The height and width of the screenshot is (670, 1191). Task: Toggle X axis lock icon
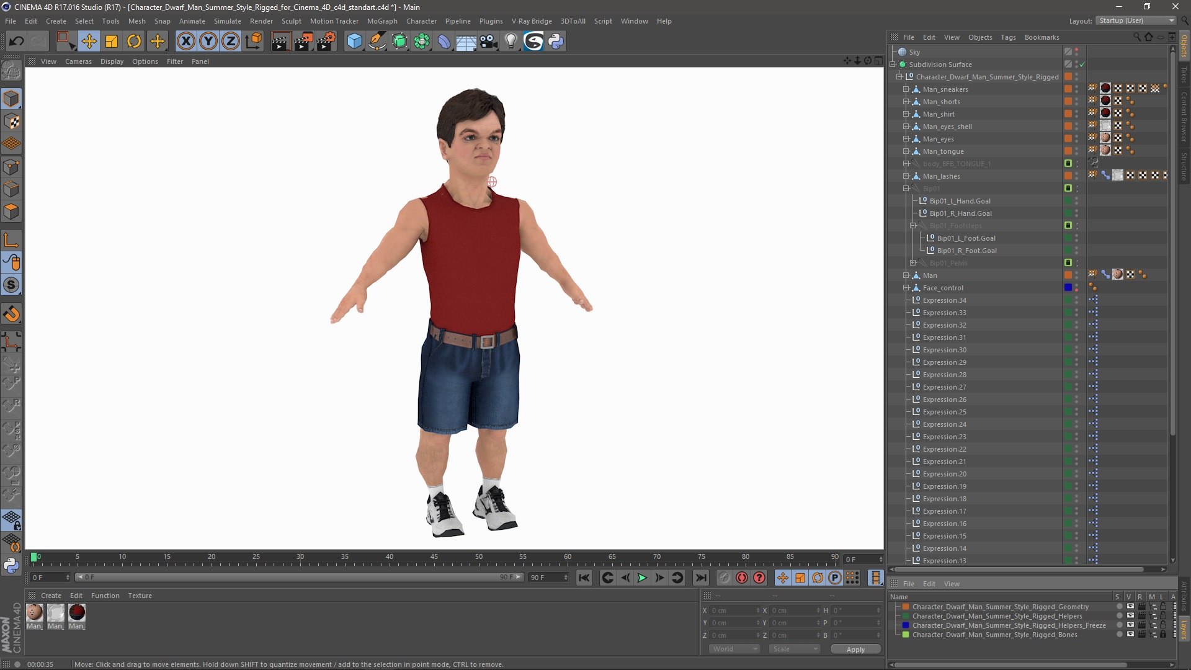click(x=185, y=42)
